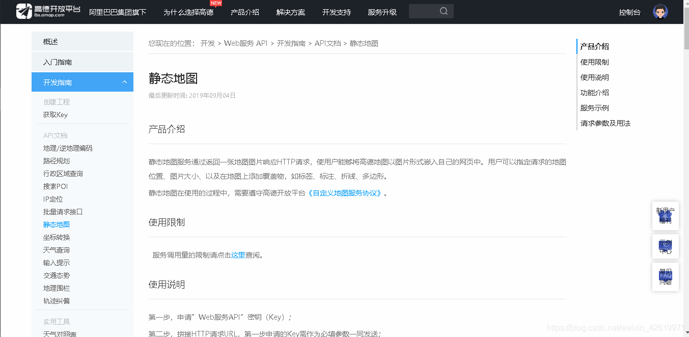
Task: Click the 静态地图 page title
Action: click(173, 78)
